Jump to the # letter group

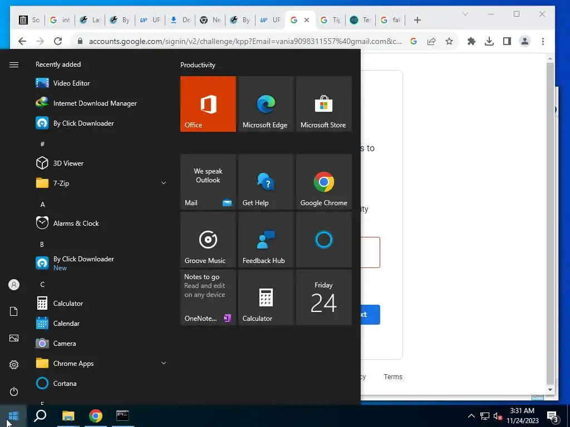point(42,144)
